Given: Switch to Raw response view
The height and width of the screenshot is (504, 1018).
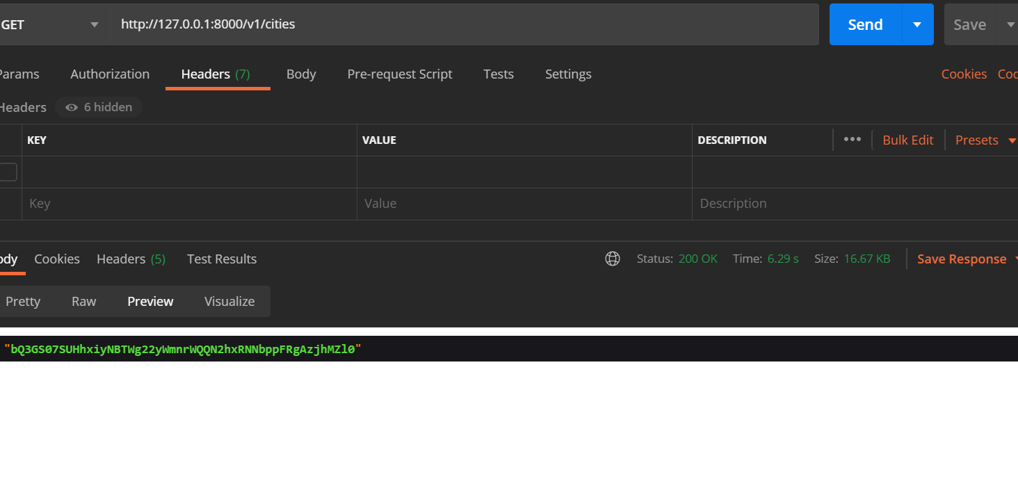Looking at the screenshot, I should click(83, 301).
